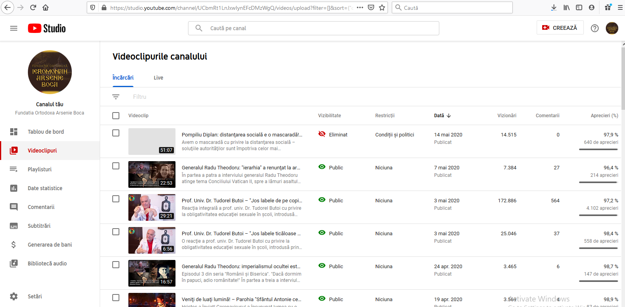Open Pompiliu Diplan video title
The image size is (625, 307).
242,134
